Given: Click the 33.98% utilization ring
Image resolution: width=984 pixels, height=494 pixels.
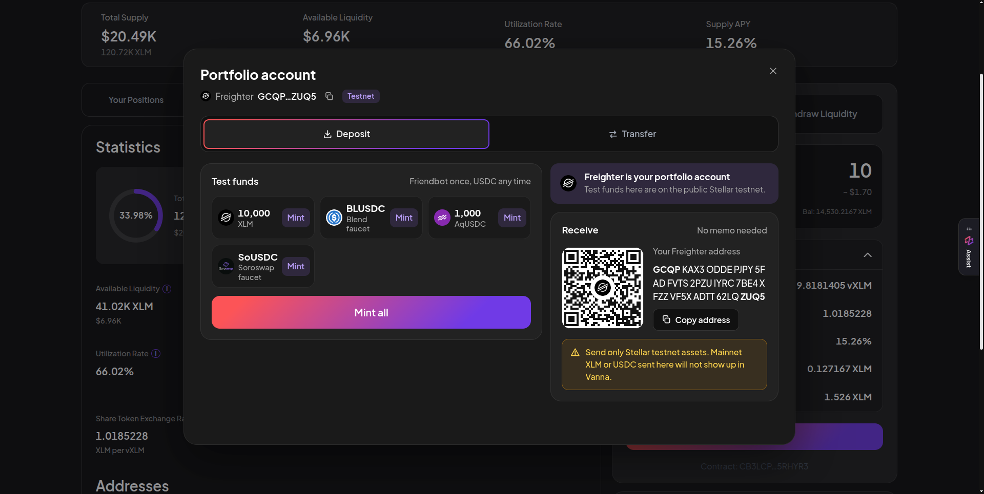Looking at the screenshot, I should tap(136, 216).
